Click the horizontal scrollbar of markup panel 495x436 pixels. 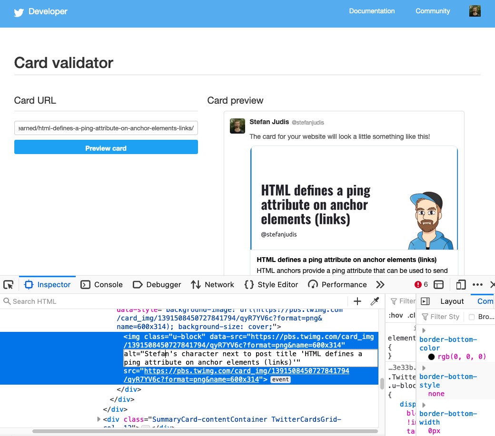point(205,431)
